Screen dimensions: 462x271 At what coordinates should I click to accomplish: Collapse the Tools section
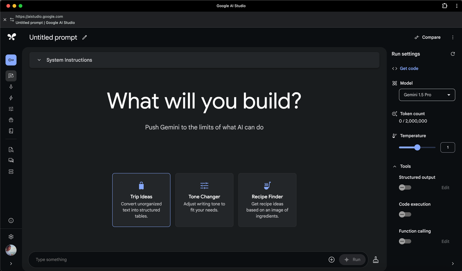[x=395, y=166]
